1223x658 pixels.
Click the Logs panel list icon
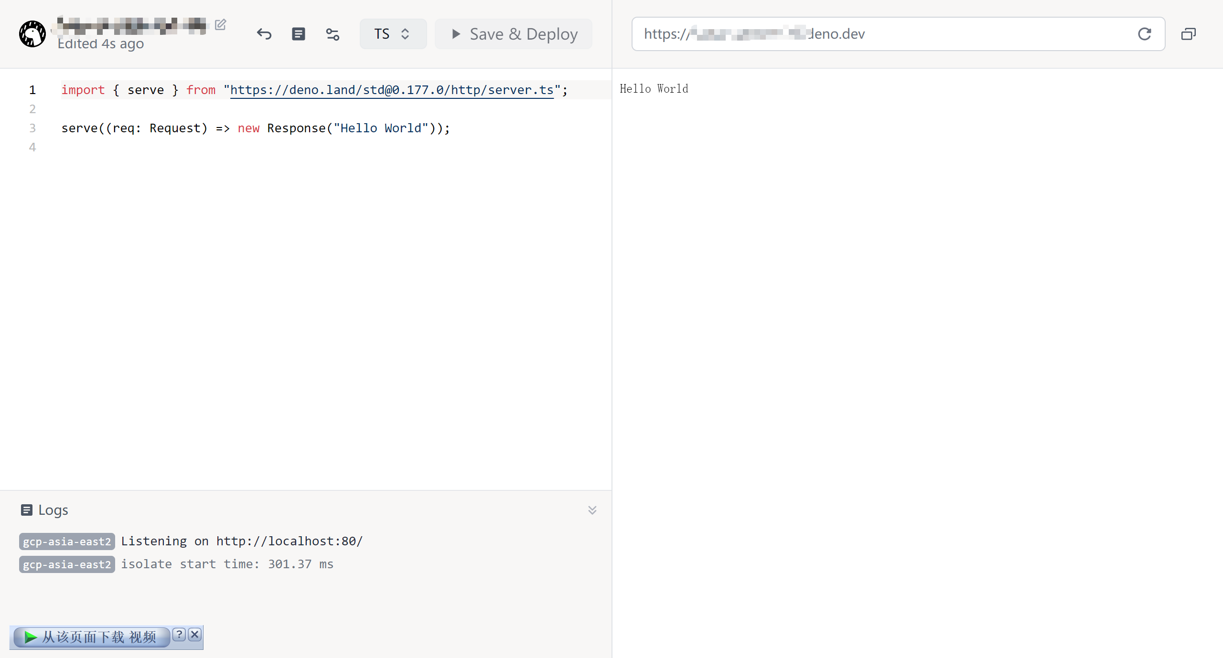click(x=27, y=510)
